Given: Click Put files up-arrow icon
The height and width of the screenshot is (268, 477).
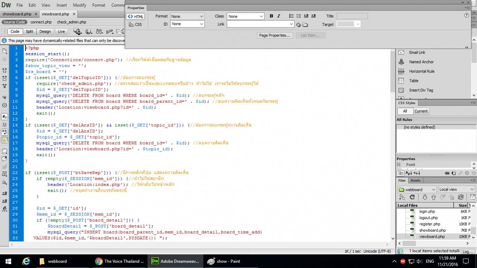Looking at the screenshot, I should click(x=433, y=197).
